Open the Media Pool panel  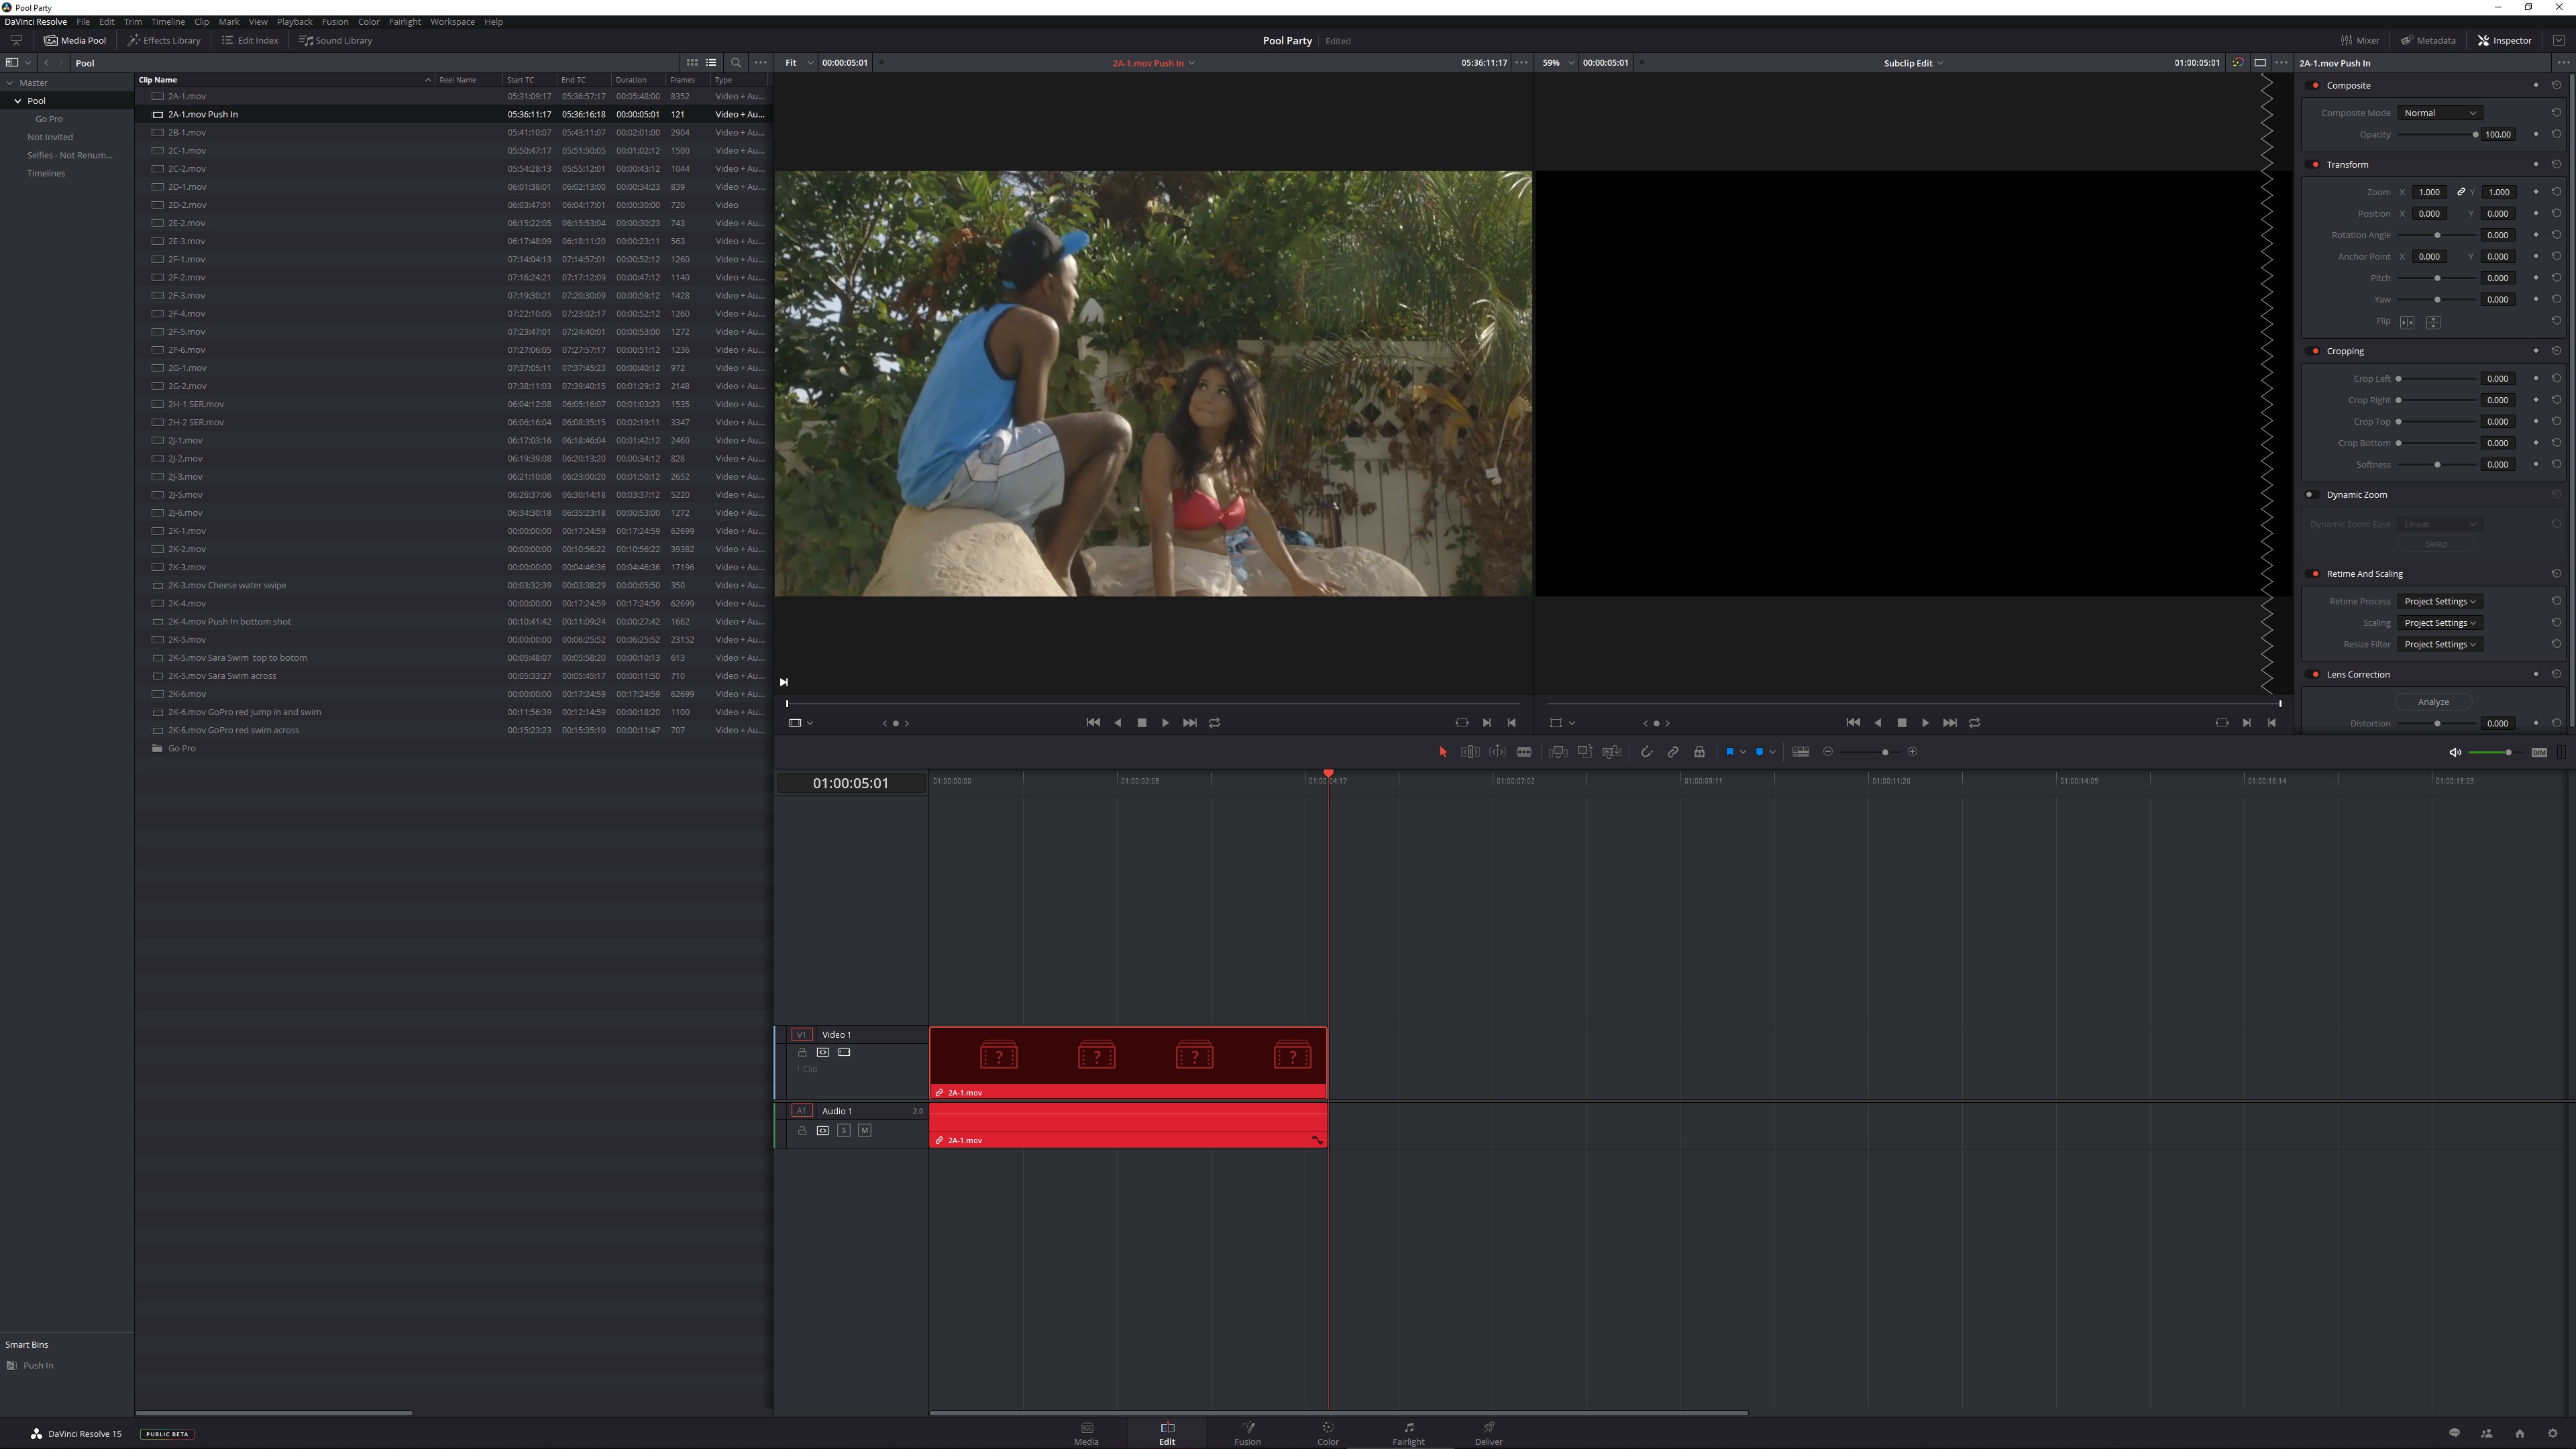[75, 40]
